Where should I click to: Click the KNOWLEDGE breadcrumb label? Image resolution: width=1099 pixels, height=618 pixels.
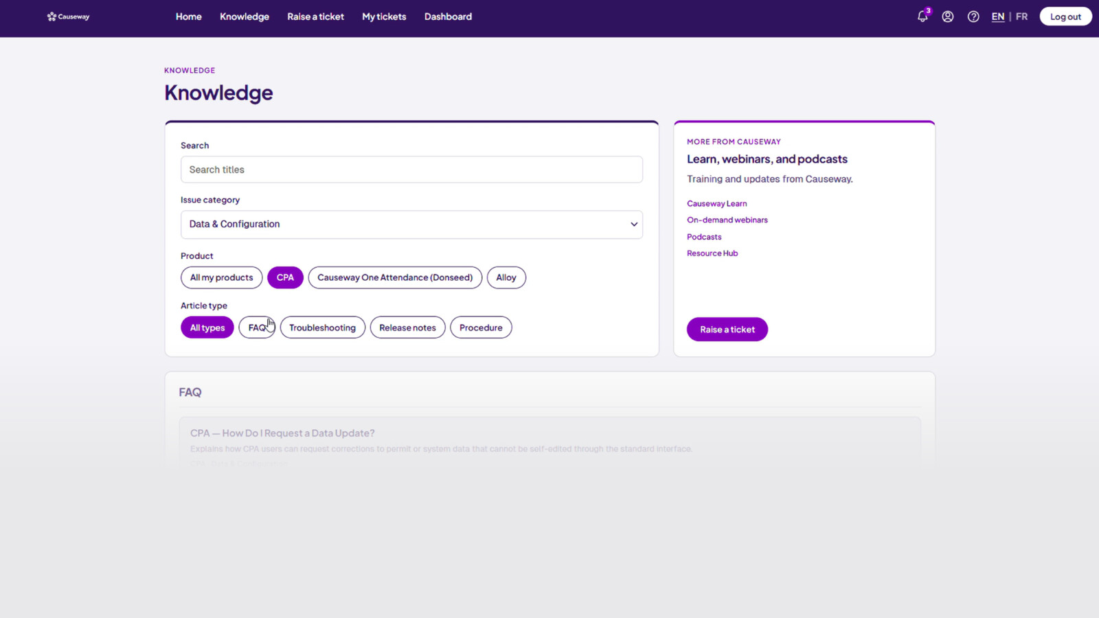tap(190, 70)
